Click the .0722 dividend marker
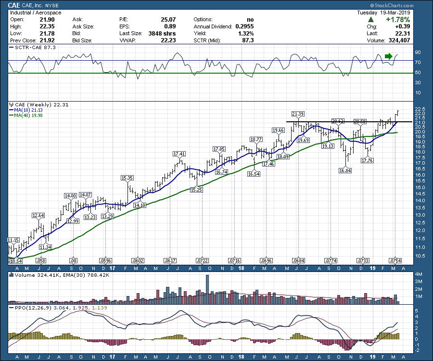Screen dimensions: 433x361 tap(202, 261)
